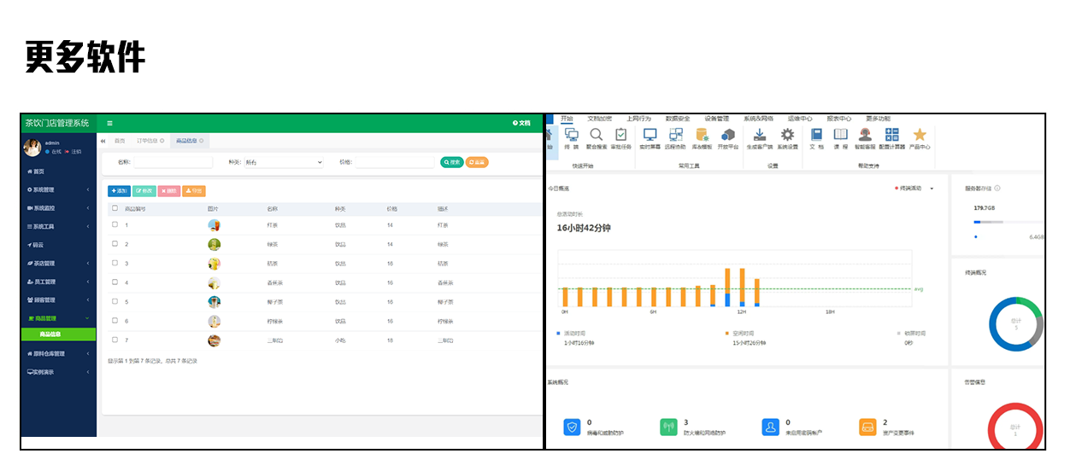1076x471 pixels.
Task: Open the 实时屏幕 real-time screen tool
Action: (650, 136)
